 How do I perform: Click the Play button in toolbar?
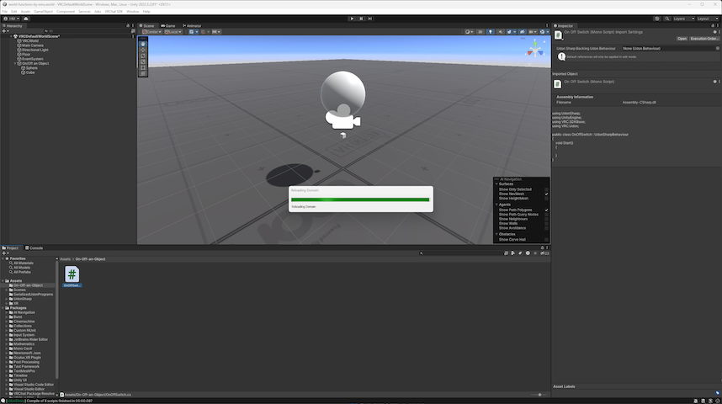351,18
